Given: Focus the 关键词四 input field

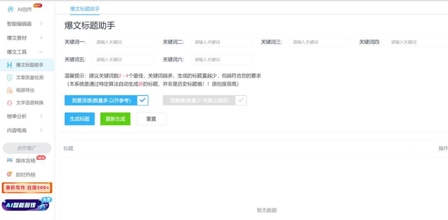Looking at the screenshot, I should [418, 42].
